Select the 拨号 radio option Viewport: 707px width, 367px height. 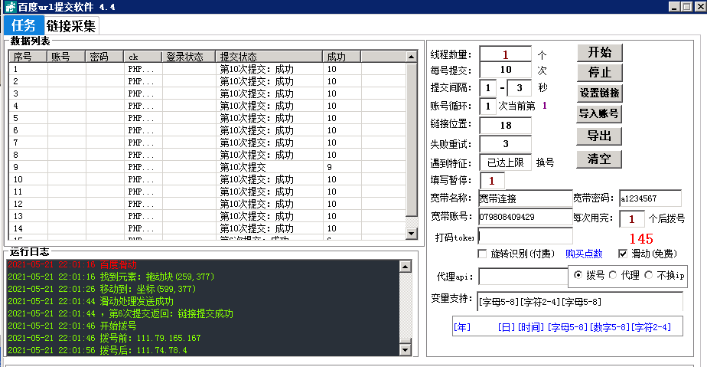pyautogui.click(x=578, y=275)
